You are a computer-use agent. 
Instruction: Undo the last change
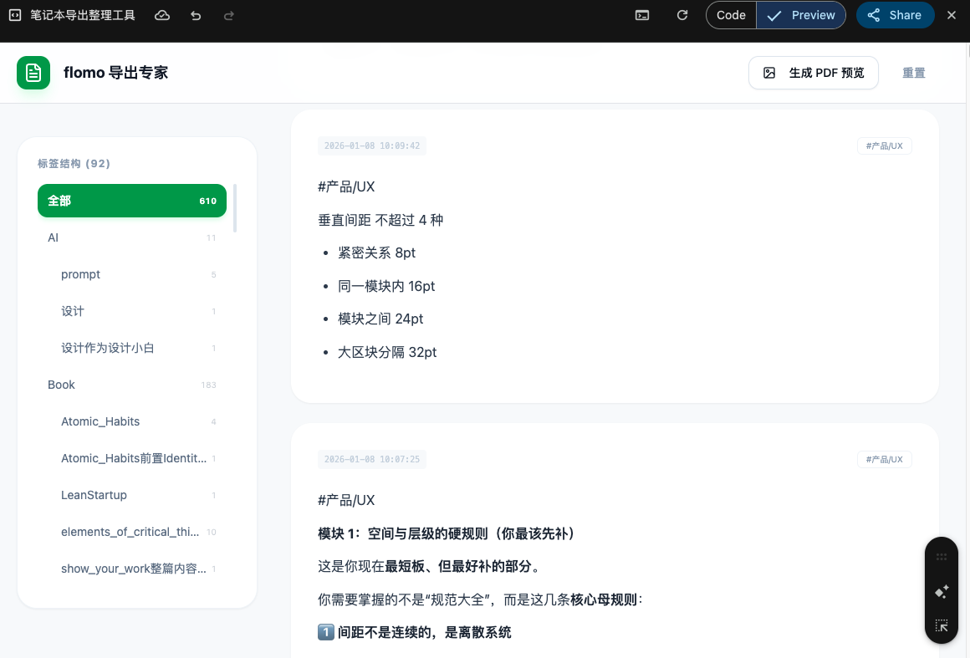coord(196,15)
